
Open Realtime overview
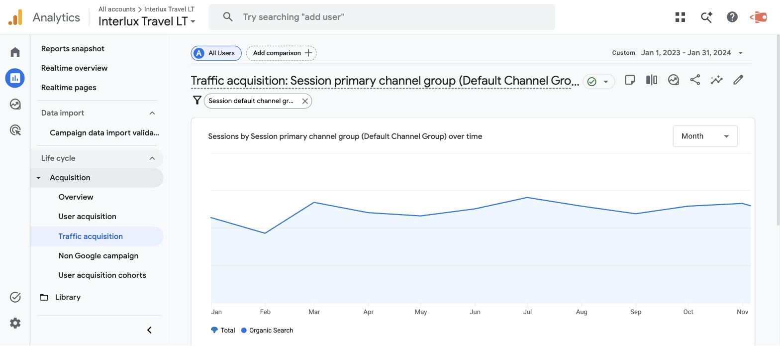point(74,68)
